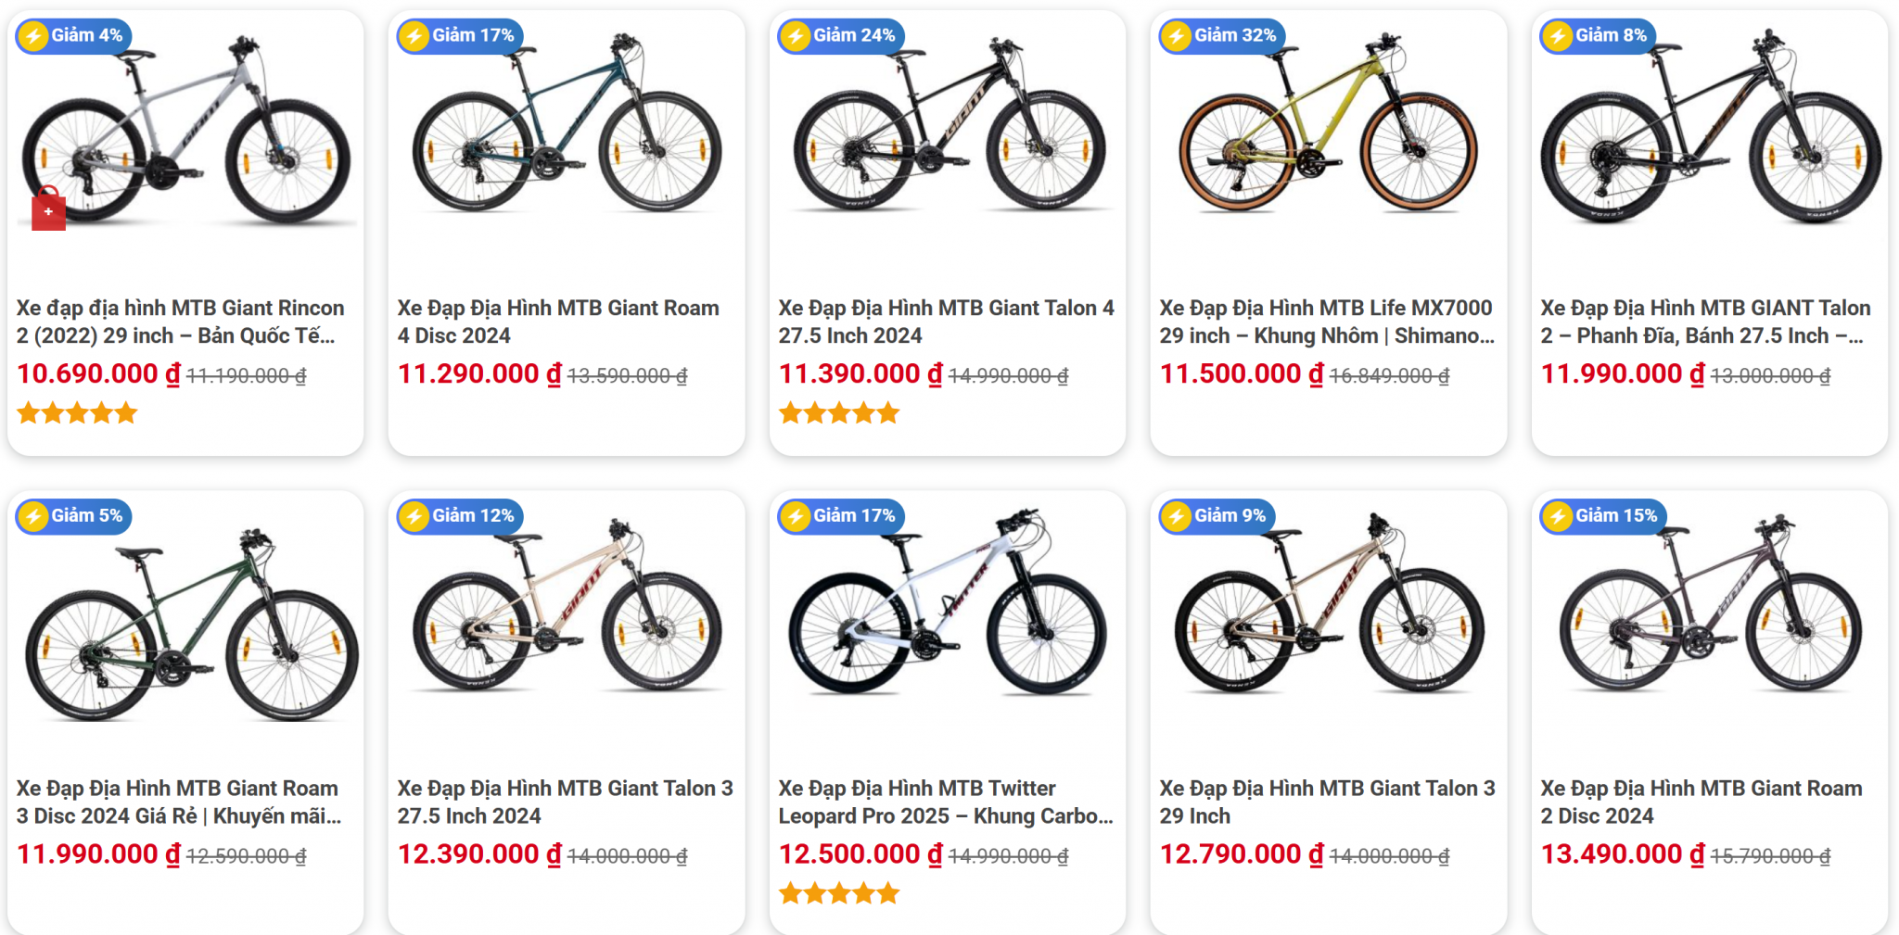Click the red add-to-cart bag icon
1899x935 pixels.
click(48, 210)
